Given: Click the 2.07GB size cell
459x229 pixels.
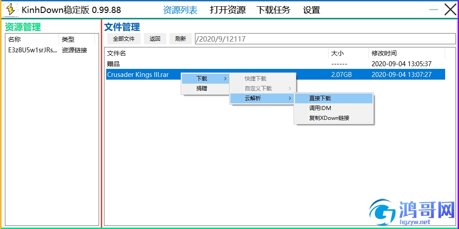Looking at the screenshot, I should (341, 75).
